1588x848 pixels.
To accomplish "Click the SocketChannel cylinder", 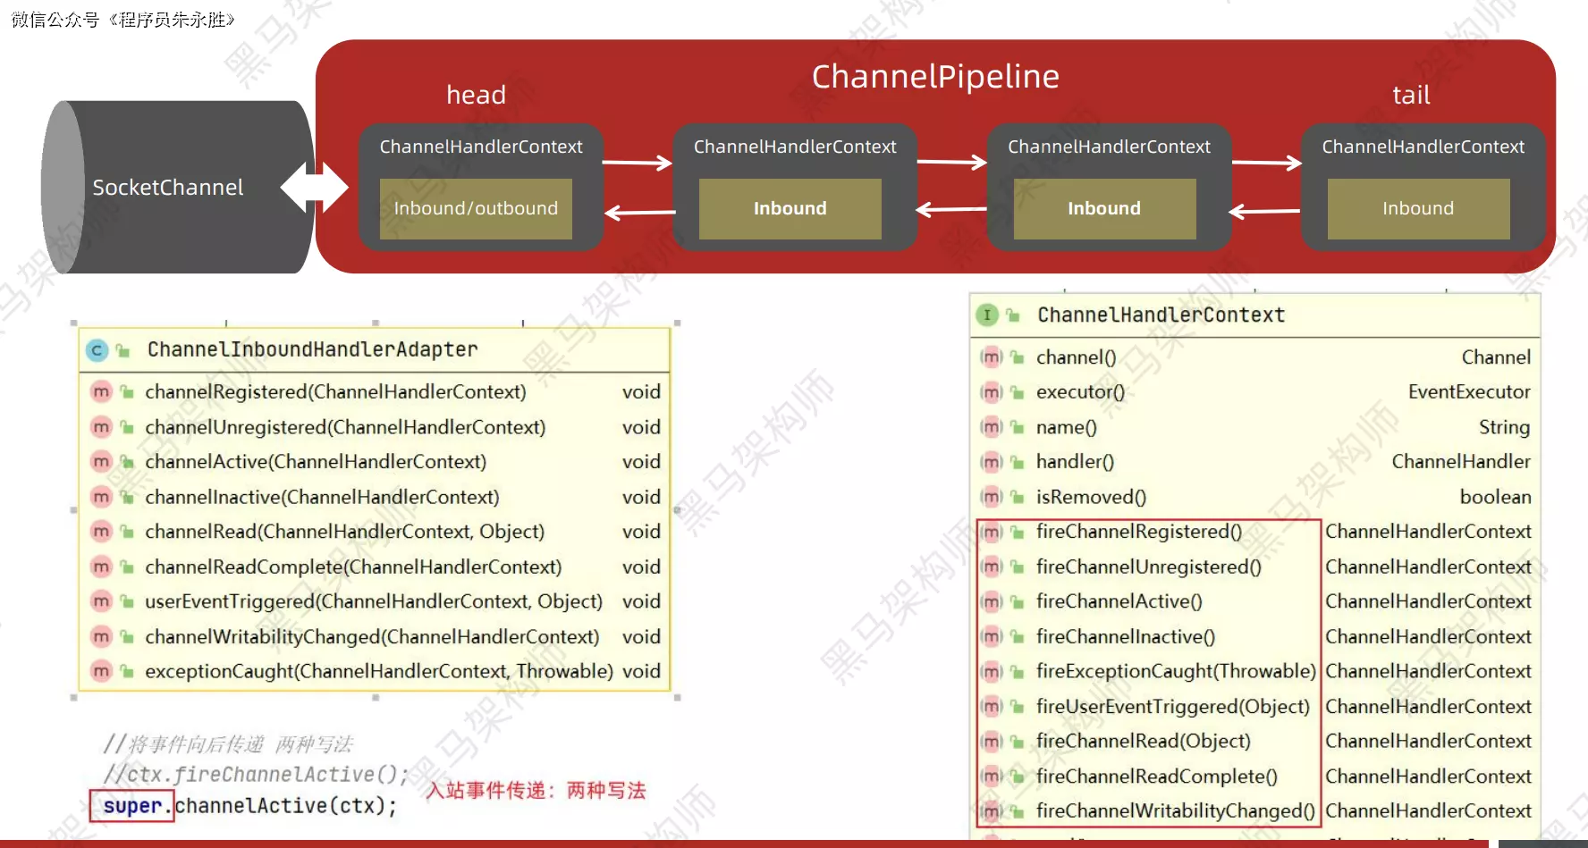I will [168, 188].
